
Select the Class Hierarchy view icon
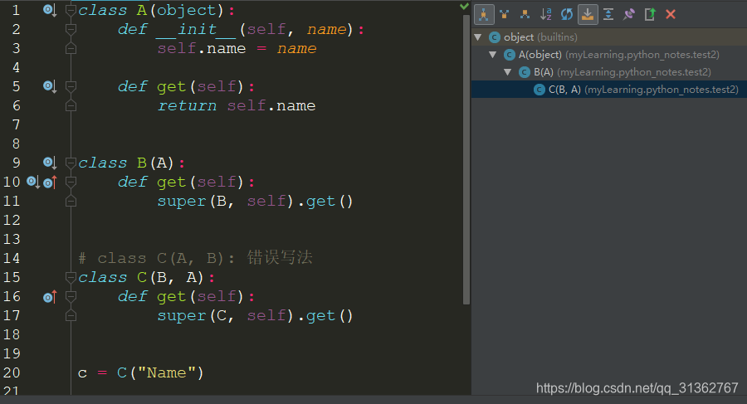click(x=483, y=14)
